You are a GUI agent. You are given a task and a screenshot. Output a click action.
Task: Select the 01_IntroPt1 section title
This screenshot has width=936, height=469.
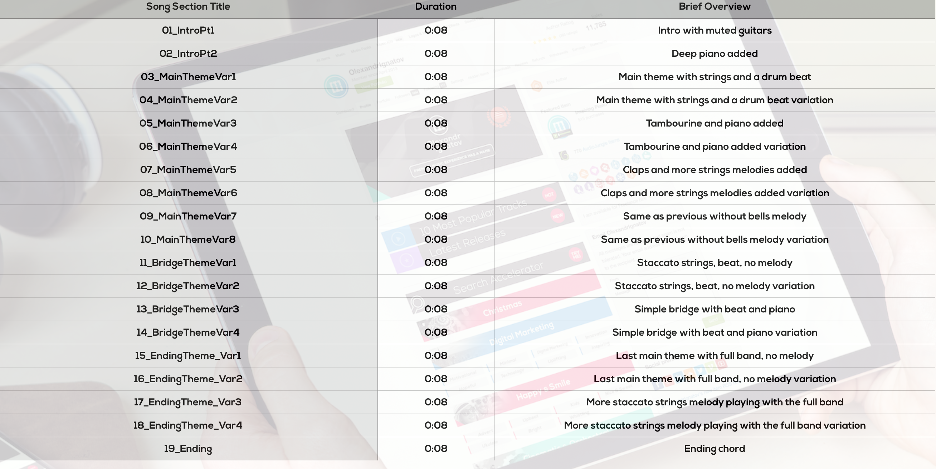coord(188,30)
